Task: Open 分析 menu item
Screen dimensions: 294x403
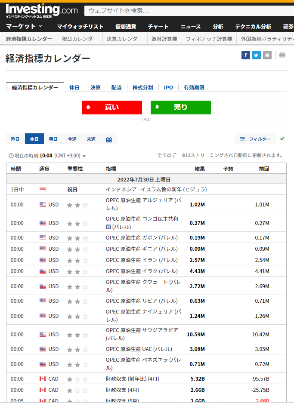Action: (x=218, y=27)
